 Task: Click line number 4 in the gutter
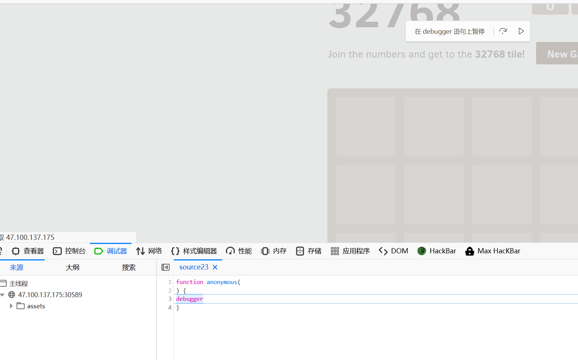pos(170,308)
